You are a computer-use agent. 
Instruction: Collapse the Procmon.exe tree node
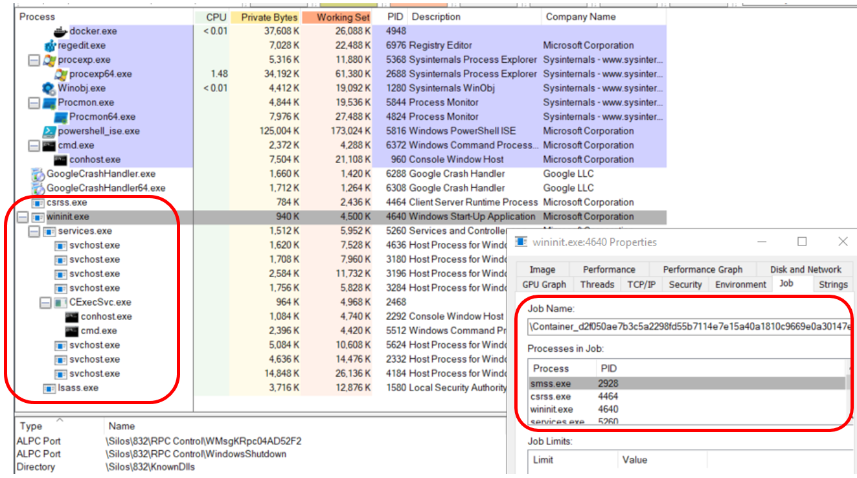34,103
